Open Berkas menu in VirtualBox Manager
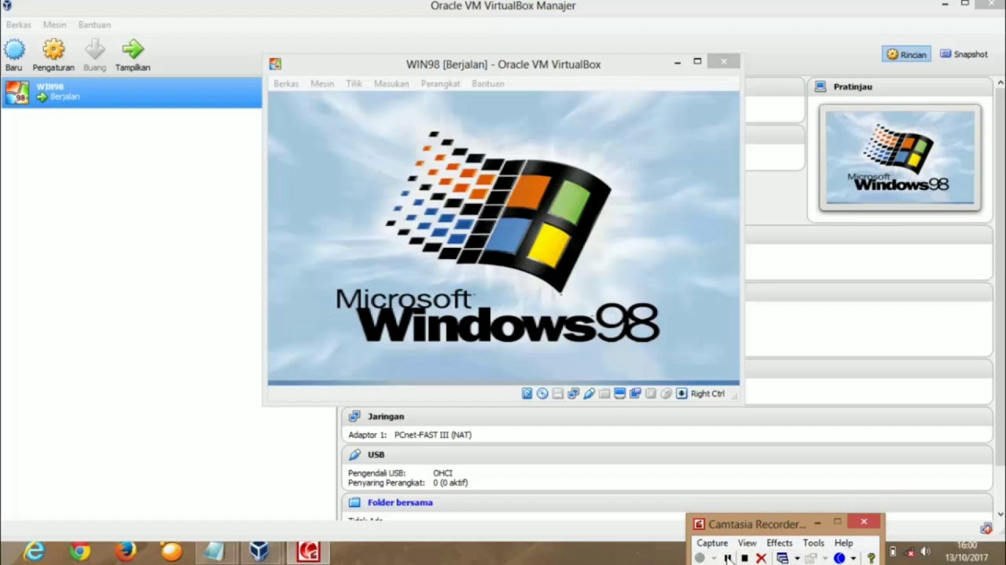This screenshot has height=565, width=1006. (x=19, y=25)
